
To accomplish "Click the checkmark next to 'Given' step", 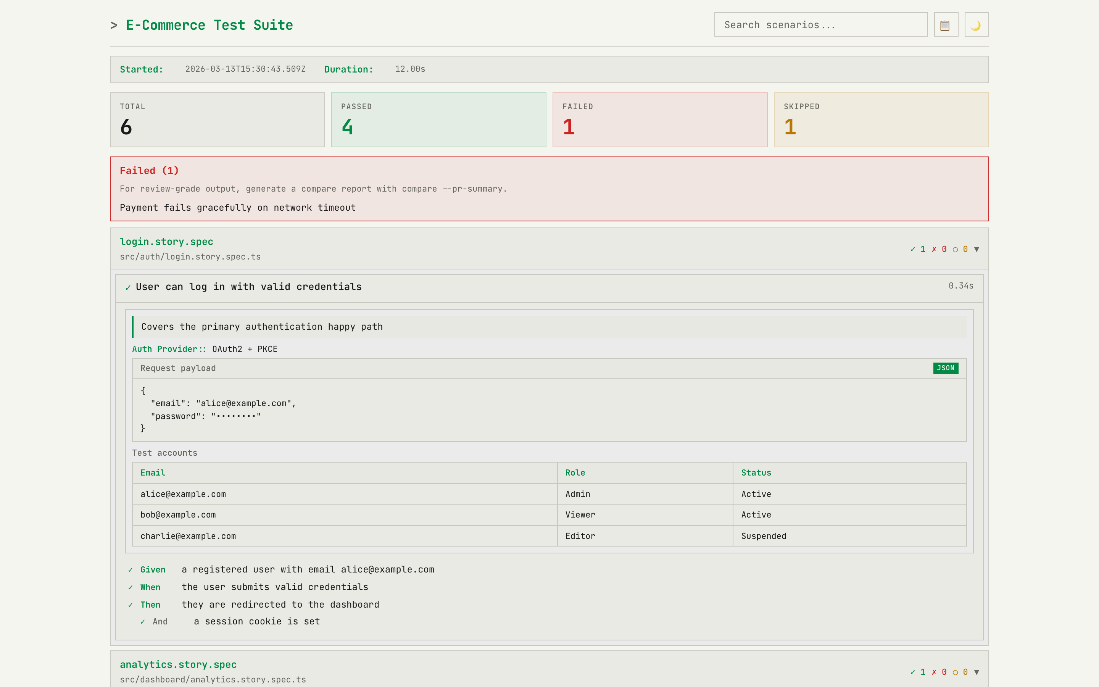I will click(x=131, y=569).
